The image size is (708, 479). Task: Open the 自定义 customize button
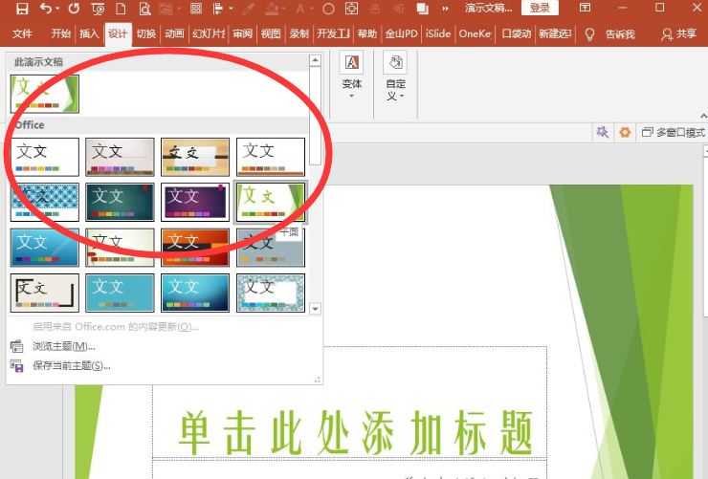click(x=395, y=76)
